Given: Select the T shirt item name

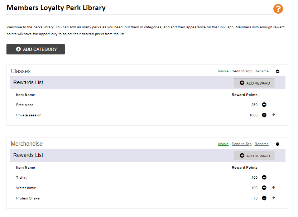Looking at the screenshot, I should tap(21, 178).
